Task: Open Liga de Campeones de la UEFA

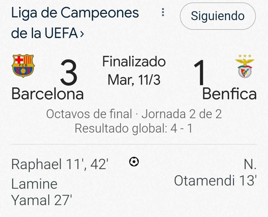Action: (x=75, y=13)
